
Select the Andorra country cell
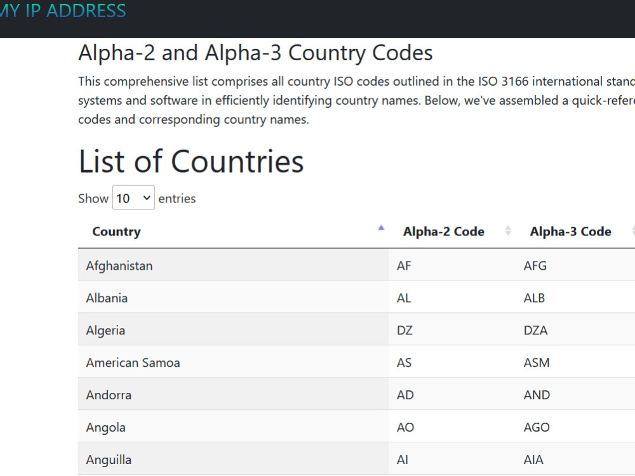tap(233, 395)
